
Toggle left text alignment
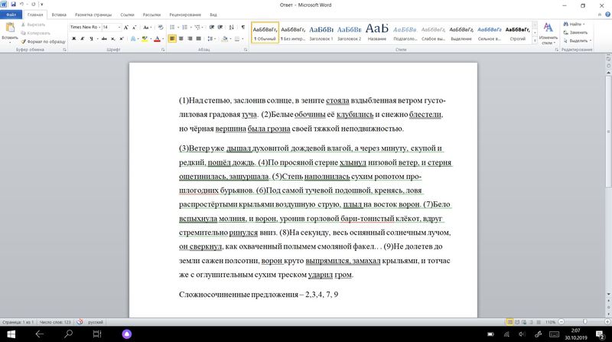tap(173, 38)
